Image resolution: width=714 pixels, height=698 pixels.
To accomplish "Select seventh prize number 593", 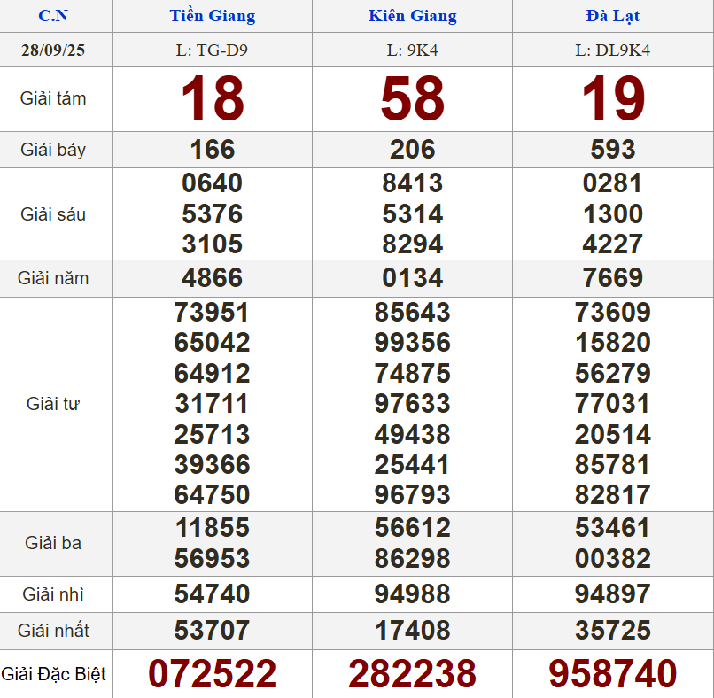I will pos(612,149).
